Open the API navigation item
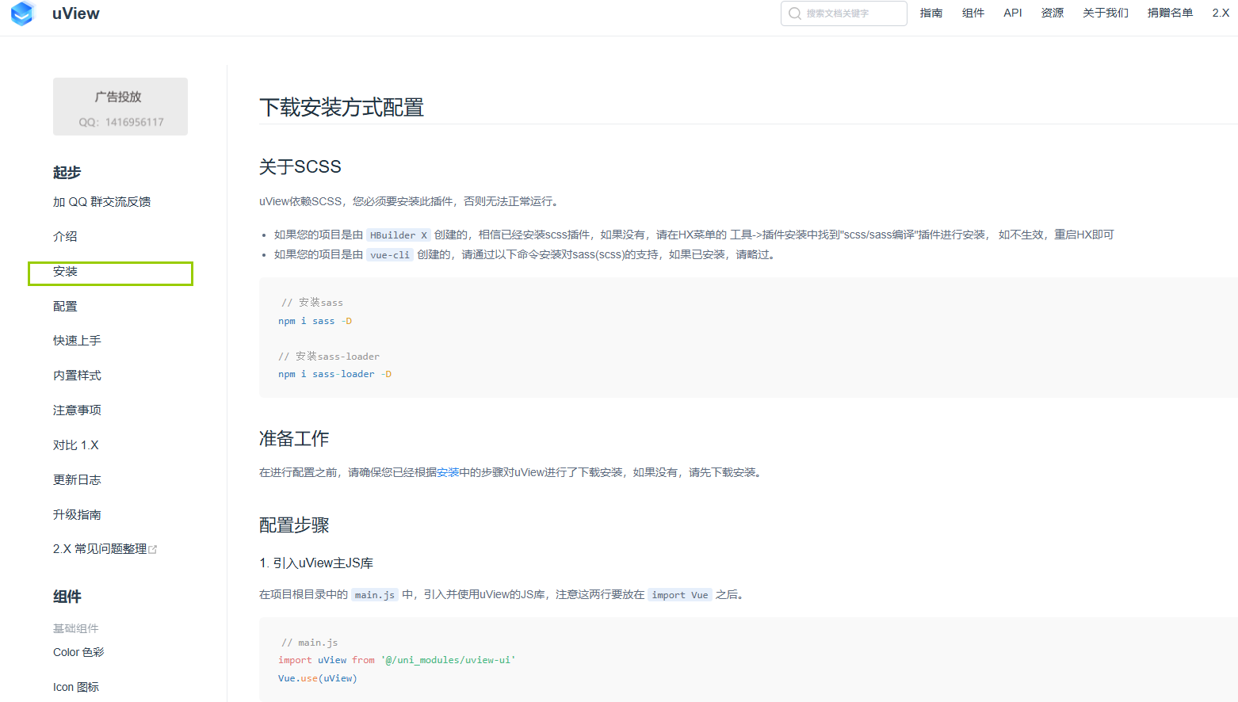The image size is (1238, 702). coord(1013,13)
